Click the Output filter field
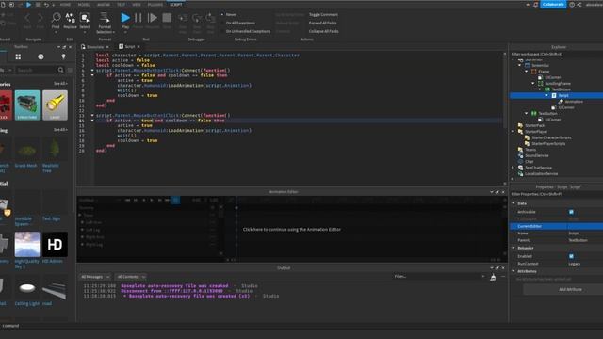The height and width of the screenshot is (339, 603). coord(439,276)
